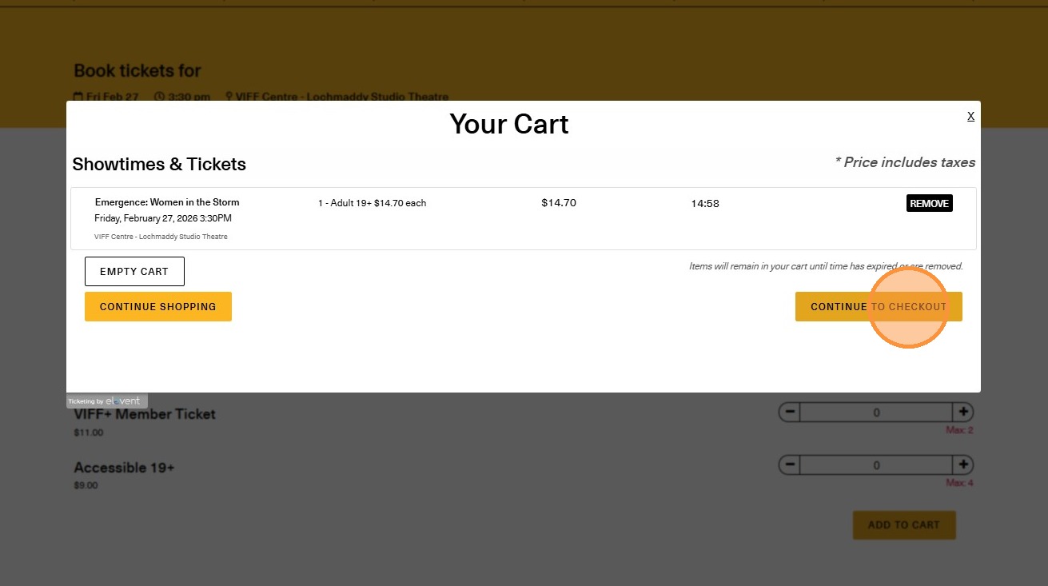Decrease Accessible 19+ ticket quantity
The image size is (1048, 586).
pyautogui.click(x=790, y=464)
